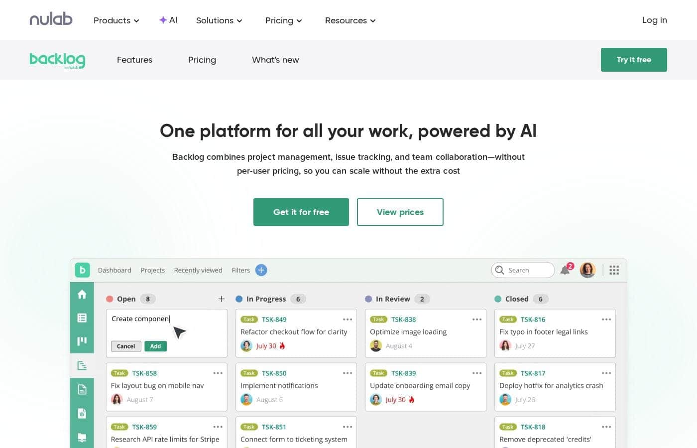Click Get it for free button
This screenshot has width=697, height=448.
pyautogui.click(x=301, y=212)
